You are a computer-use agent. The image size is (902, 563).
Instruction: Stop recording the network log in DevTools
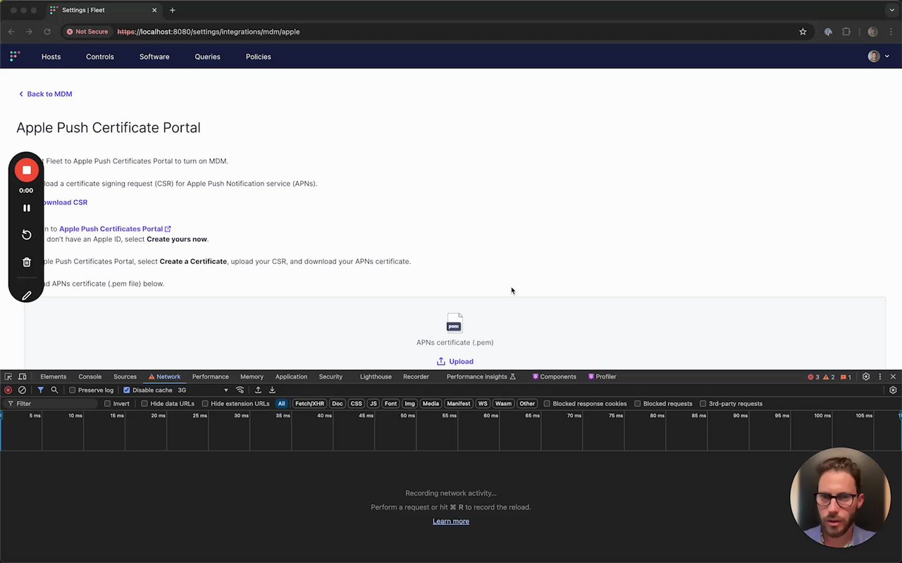coord(8,390)
